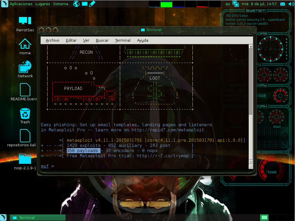Open the Archivo menu in the Terminal window
The width and height of the screenshot is (295, 221).
click(x=52, y=40)
